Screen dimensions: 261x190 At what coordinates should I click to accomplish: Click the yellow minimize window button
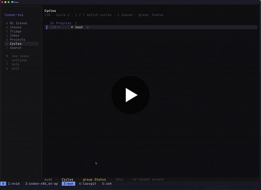coord(5,2)
